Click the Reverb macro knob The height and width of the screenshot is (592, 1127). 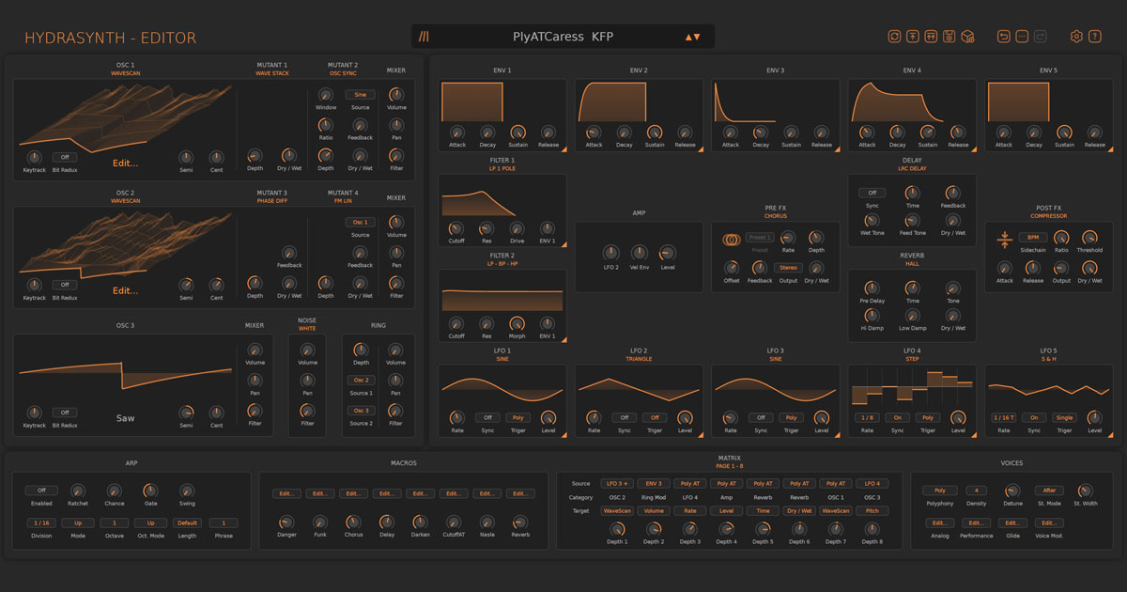[x=520, y=522]
